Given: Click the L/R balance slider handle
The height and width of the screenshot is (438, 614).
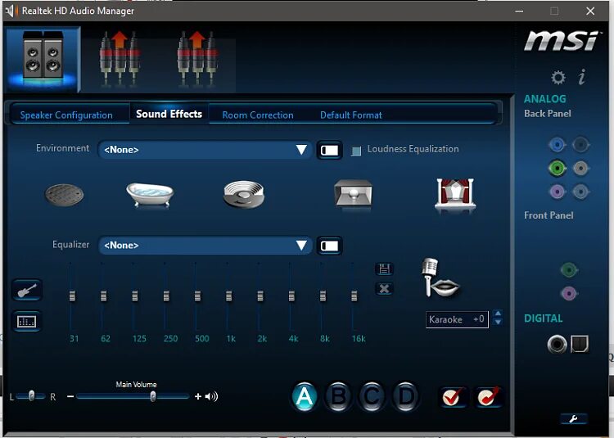Looking at the screenshot, I should pos(32,396).
